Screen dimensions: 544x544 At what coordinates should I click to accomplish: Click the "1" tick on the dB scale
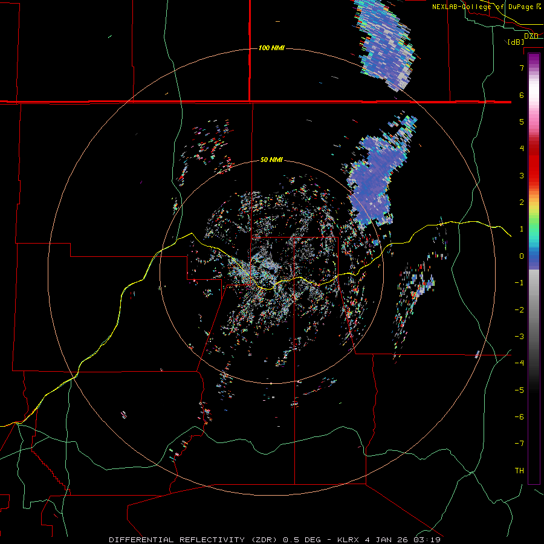point(522,229)
